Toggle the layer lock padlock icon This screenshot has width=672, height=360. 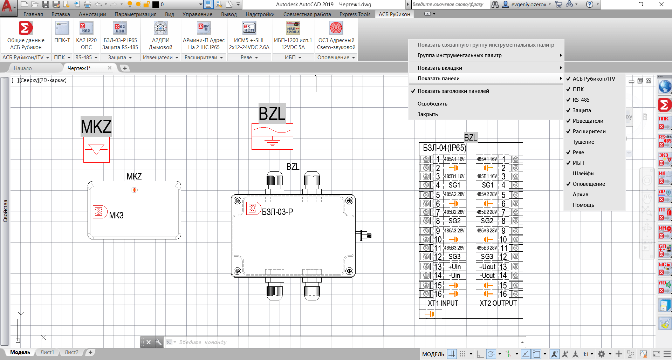tap(146, 4)
